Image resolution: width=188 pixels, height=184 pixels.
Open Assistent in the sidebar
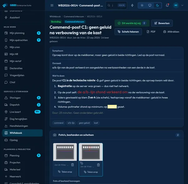click(x=23, y=18)
